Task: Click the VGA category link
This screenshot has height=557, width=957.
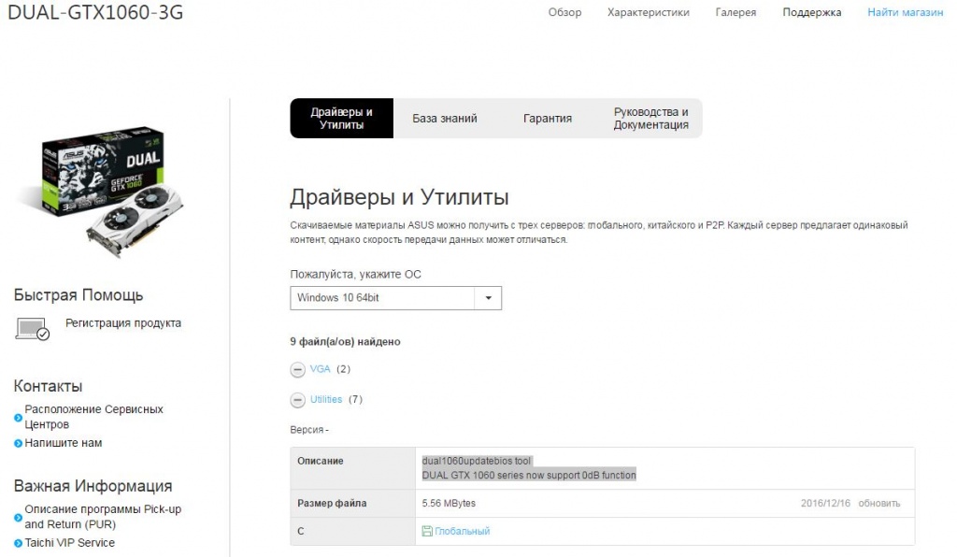Action: click(320, 369)
